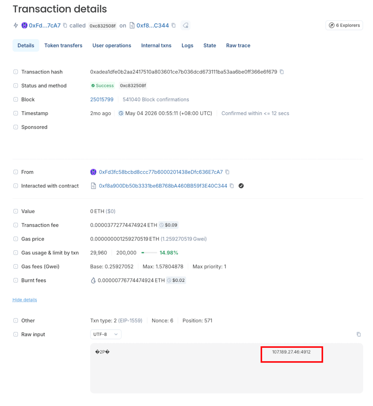Open the UTF-8 encoding dropdown

point(106,334)
